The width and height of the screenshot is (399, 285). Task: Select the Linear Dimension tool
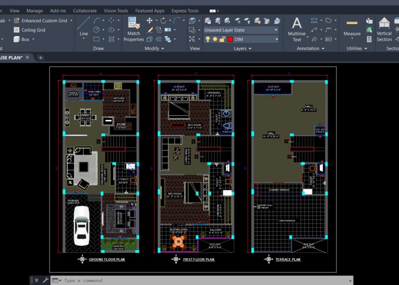(314, 20)
